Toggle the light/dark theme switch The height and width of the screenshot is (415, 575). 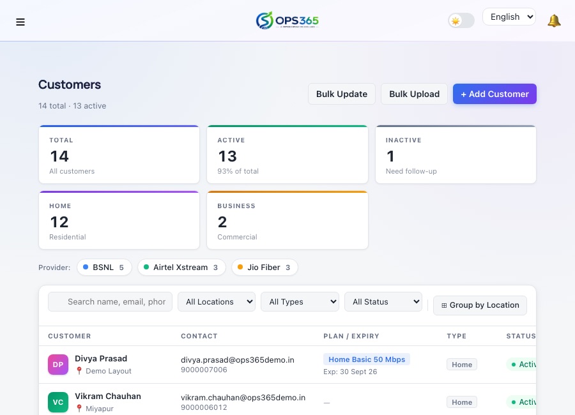[461, 20]
